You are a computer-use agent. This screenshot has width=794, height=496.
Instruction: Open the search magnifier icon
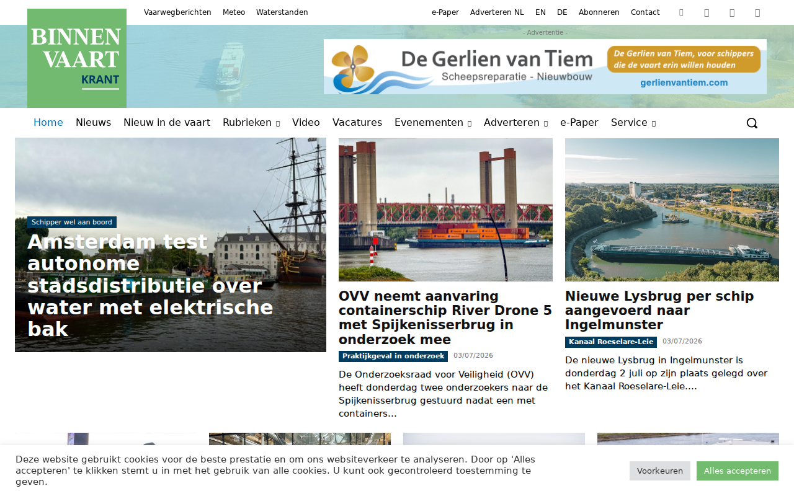point(752,123)
